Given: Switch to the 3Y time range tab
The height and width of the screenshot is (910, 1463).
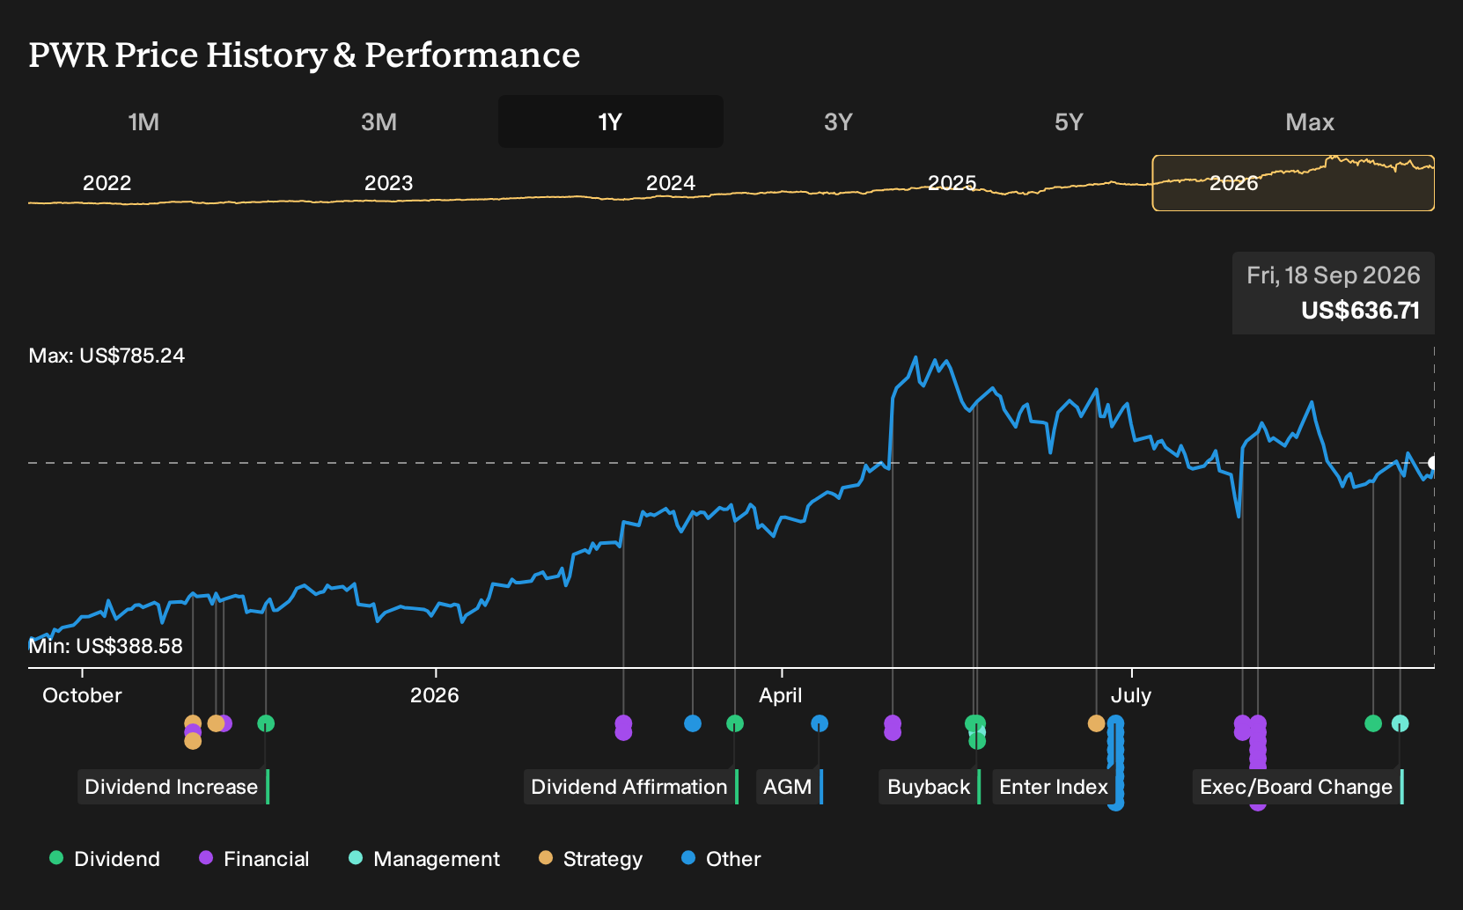Looking at the screenshot, I should coord(838,122).
